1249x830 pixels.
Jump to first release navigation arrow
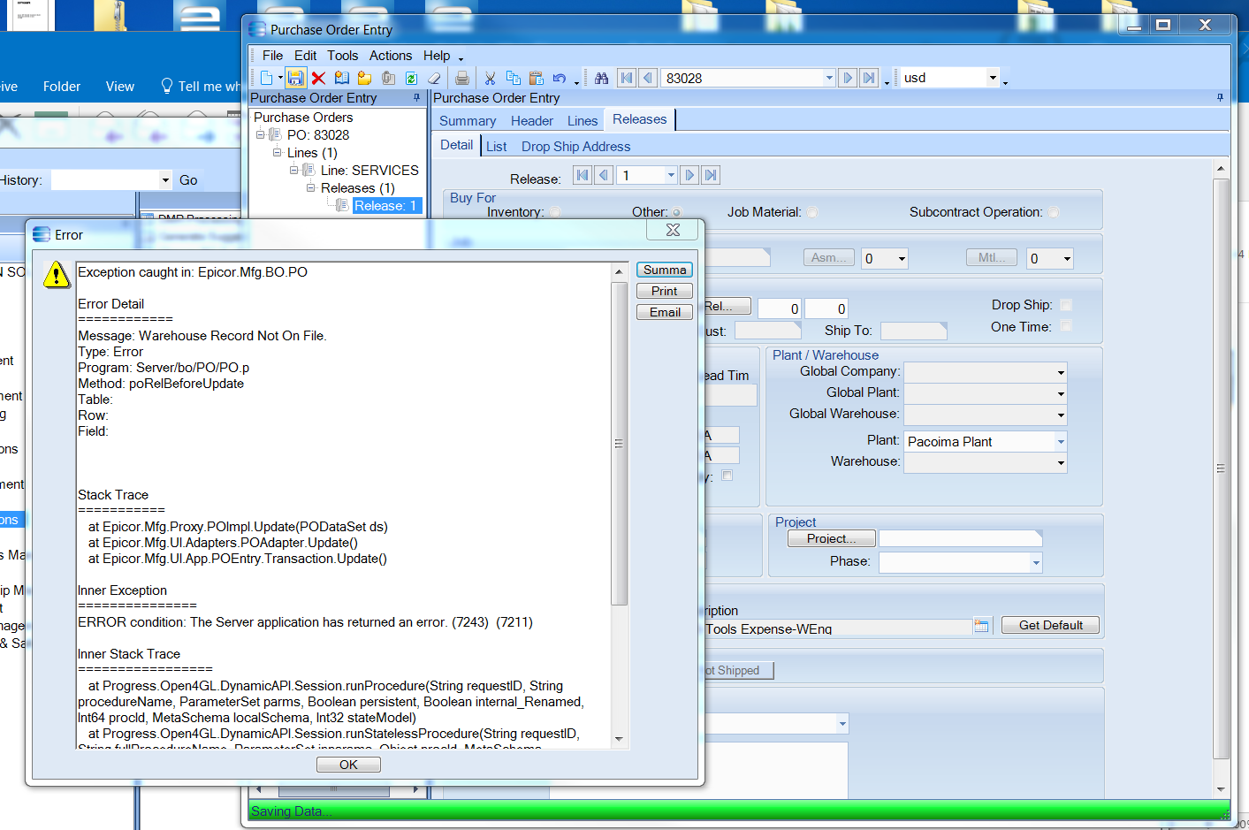coord(583,175)
